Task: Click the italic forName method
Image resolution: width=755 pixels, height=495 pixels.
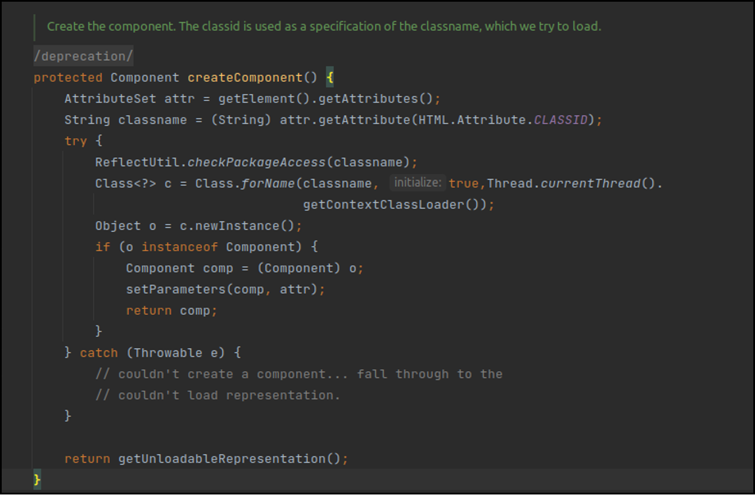Action: pos(268,183)
